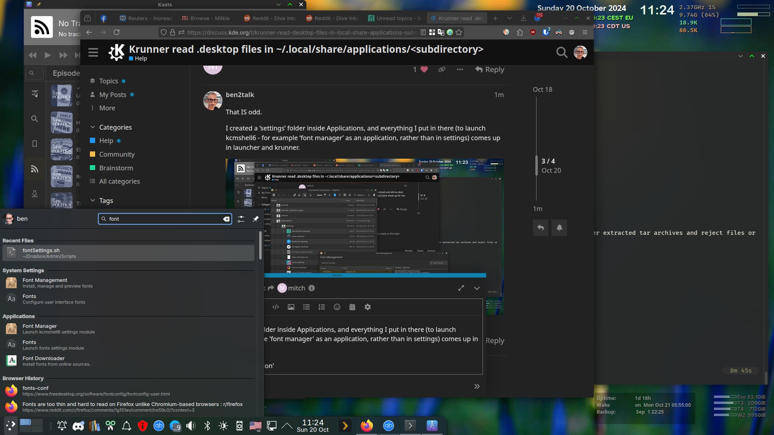774x435 pixels.
Task: Show hidden system tray icons with the up arrow
Action: tap(287, 426)
